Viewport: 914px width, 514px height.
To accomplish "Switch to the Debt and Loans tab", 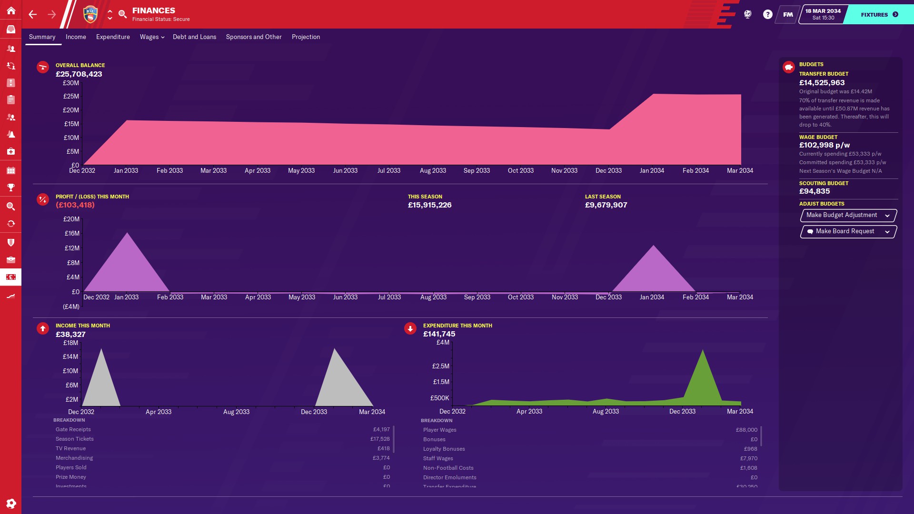I will [194, 37].
